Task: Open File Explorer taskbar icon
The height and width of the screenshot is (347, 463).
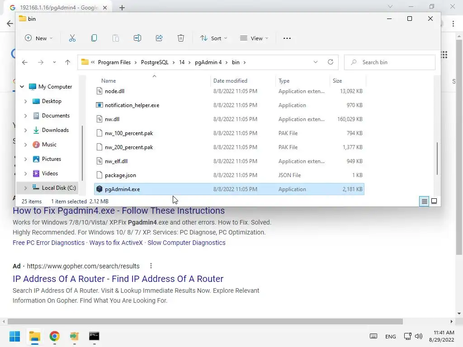Action: click(35, 336)
